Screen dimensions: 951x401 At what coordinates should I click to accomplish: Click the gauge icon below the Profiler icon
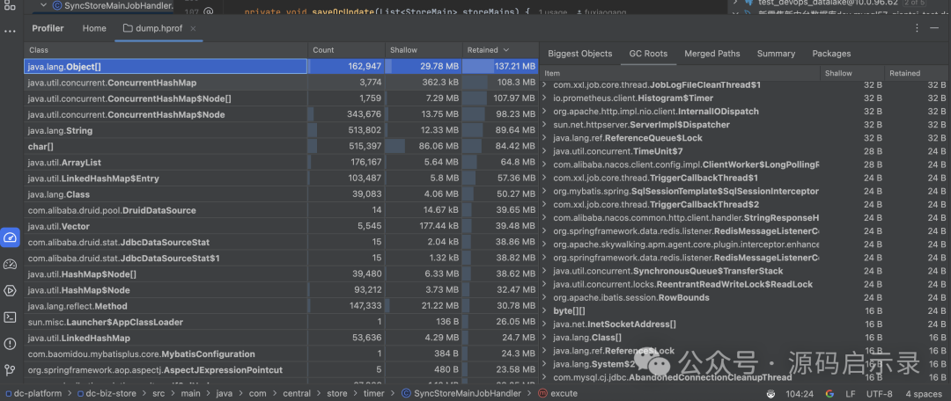click(x=10, y=264)
